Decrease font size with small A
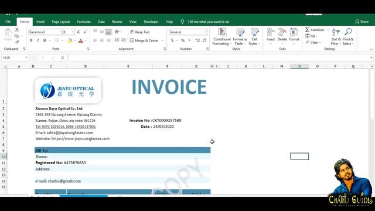Screen dimensions: 375x211 click(85, 32)
